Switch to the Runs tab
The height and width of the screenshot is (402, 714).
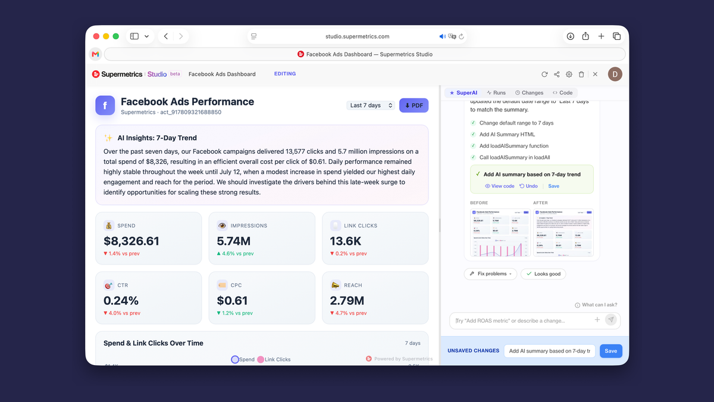coord(496,93)
